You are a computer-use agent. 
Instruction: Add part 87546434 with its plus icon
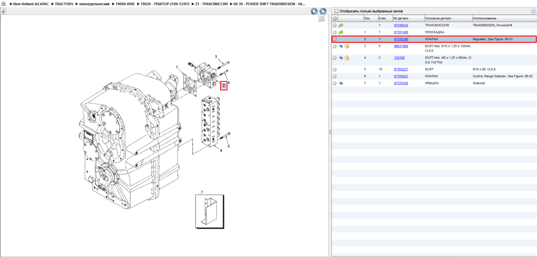tap(335, 25)
